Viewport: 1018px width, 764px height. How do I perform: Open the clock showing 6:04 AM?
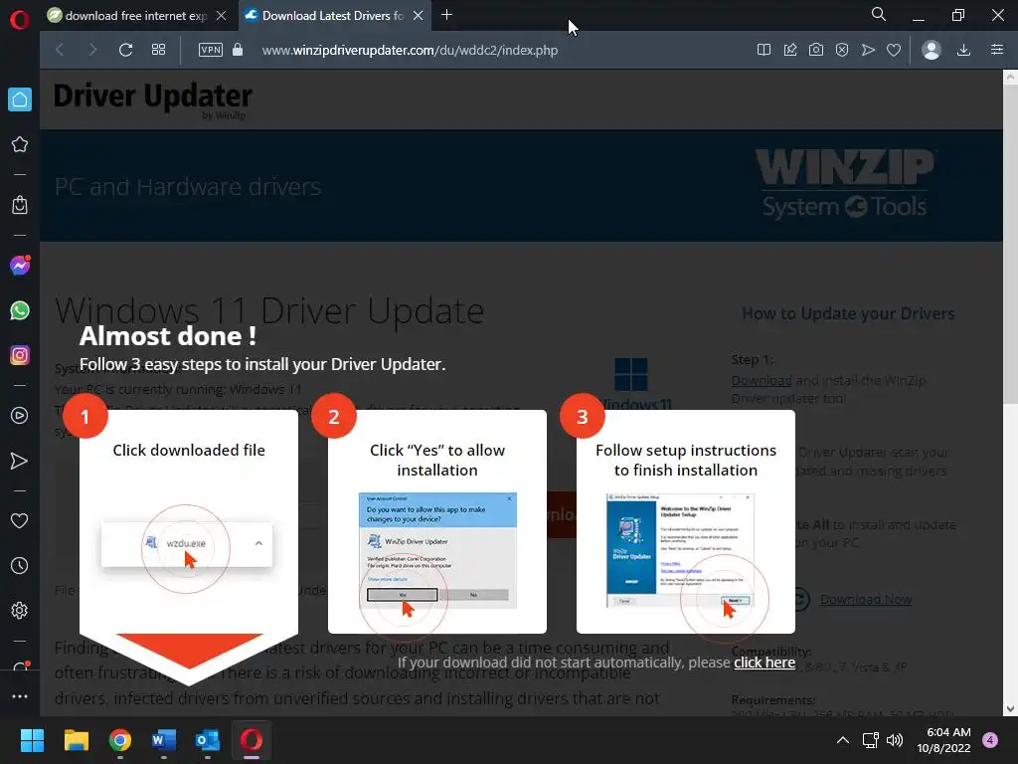pyautogui.click(x=944, y=740)
